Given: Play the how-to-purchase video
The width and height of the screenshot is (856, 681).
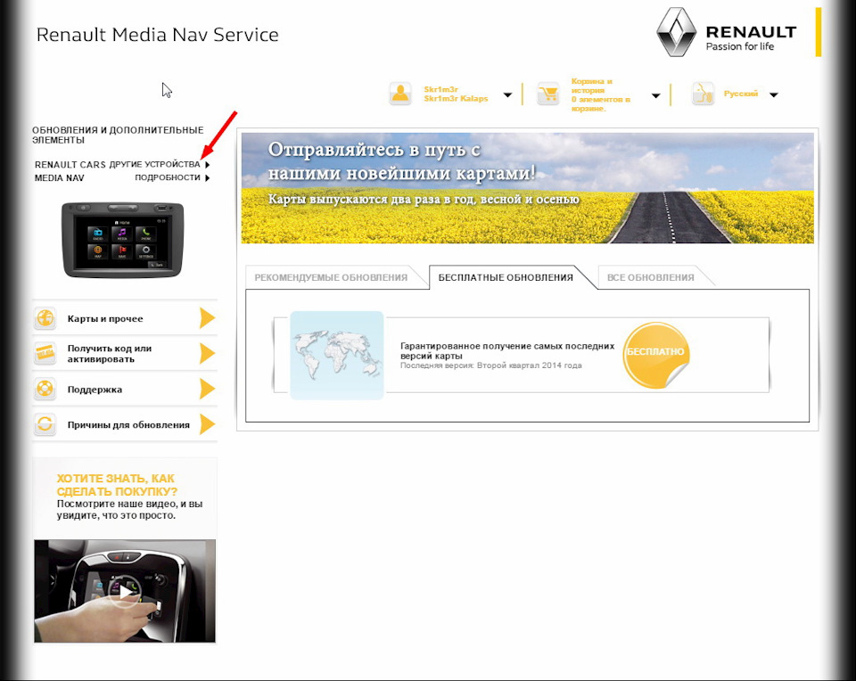Looking at the screenshot, I should point(125,592).
